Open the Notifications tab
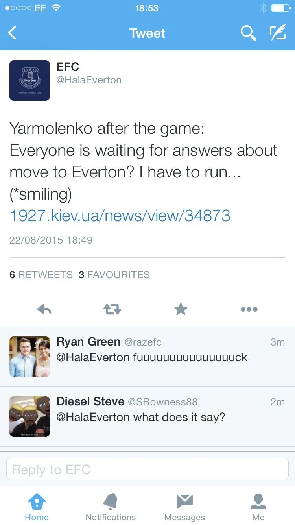295x525 pixels. click(x=111, y=507)
